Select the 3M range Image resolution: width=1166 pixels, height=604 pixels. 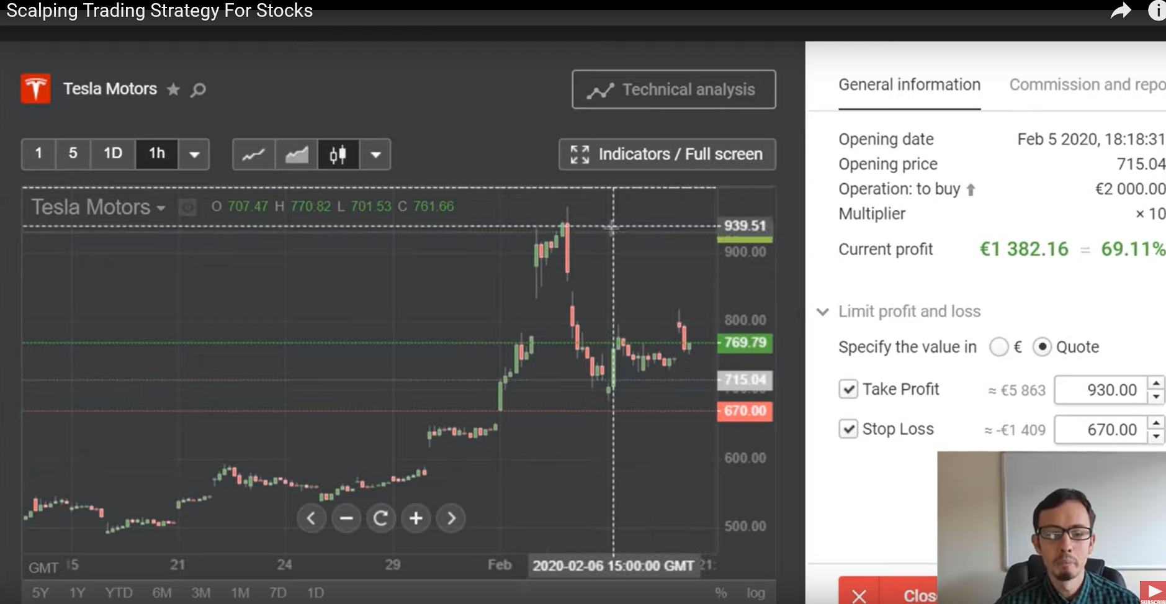tap(200, 593)
